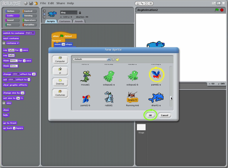228x168 pixels.
Task: Open the Computer location shortcut
Action: (60, 60)
